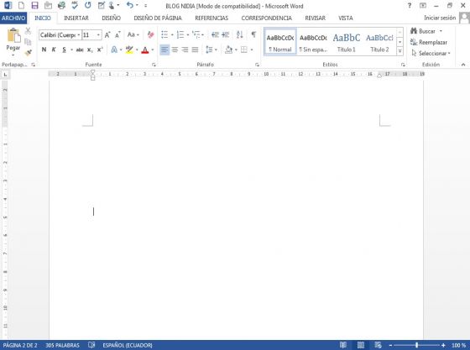Switch to INSERTAR tab
Image resolution: width=470 pixels, height=350 pixels.
click(76, 18)
